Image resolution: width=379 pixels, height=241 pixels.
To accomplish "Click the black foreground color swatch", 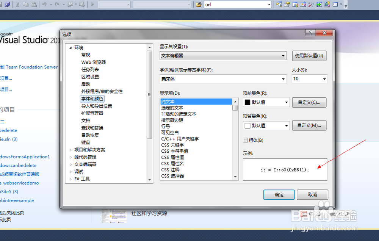I will click(247, 102).
